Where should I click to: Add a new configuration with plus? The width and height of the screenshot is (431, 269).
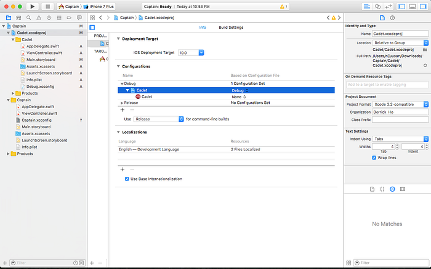pos(123,110)
